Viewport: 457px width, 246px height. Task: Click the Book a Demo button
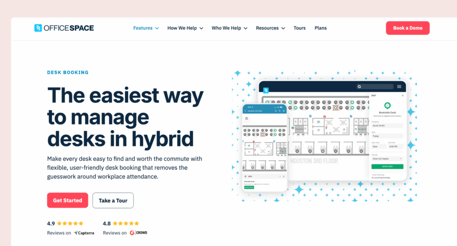pyautogui.click(x=407, y=28)
